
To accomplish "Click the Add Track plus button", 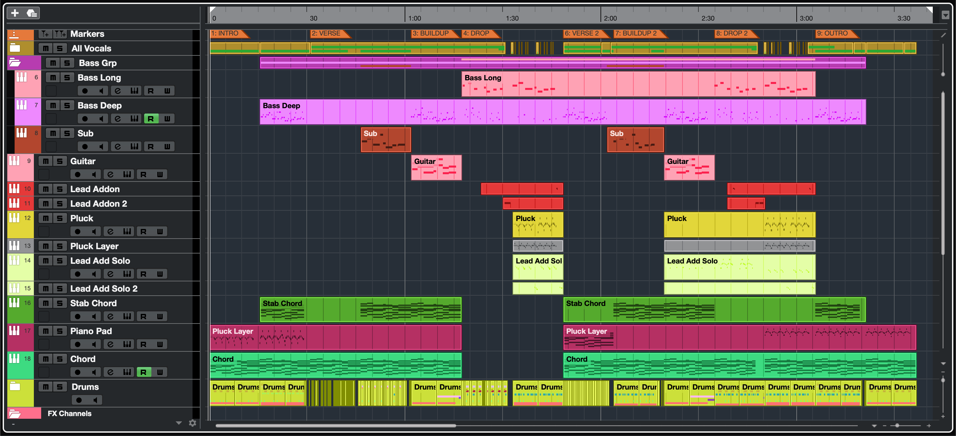I will (x=15, y=13).
